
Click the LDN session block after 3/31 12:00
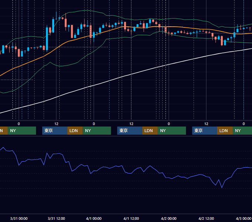[x=75, y=131]
